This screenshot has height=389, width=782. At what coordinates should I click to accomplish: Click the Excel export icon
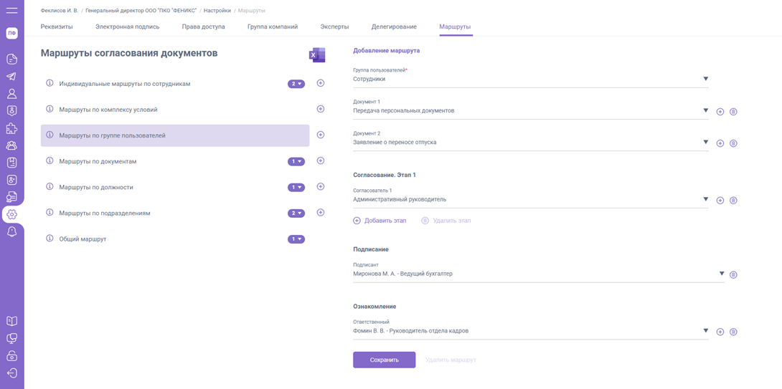point(316,55)
